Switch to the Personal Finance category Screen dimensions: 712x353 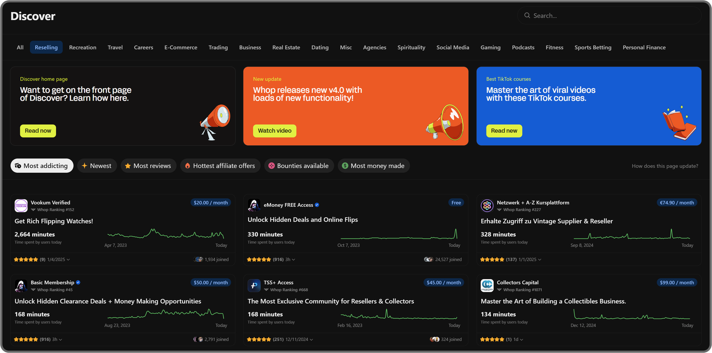pos(644,47)
